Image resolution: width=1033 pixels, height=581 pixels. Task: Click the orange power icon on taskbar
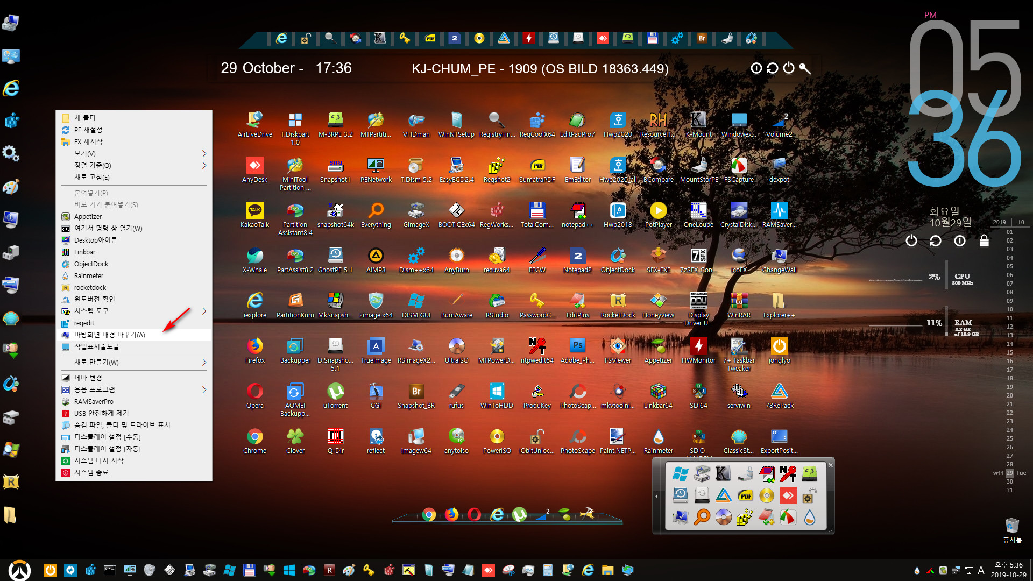point(50,570)
